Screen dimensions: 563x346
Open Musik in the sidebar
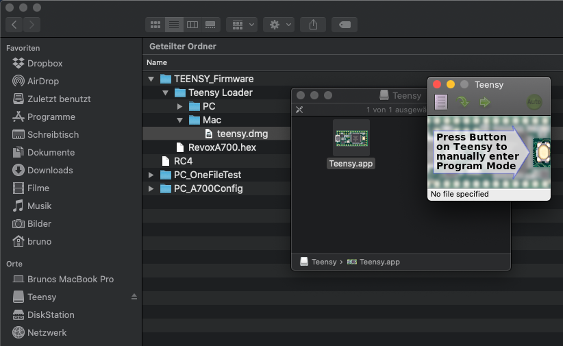pos(32,206)
